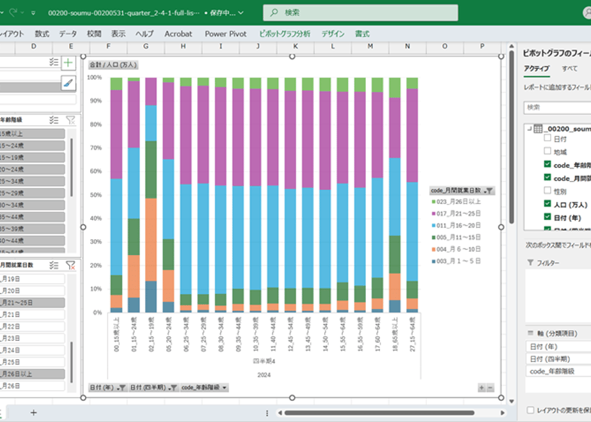Toggle the レイアウトの更新を保留 checkbox
591x422 pixels.
(531, 410)
